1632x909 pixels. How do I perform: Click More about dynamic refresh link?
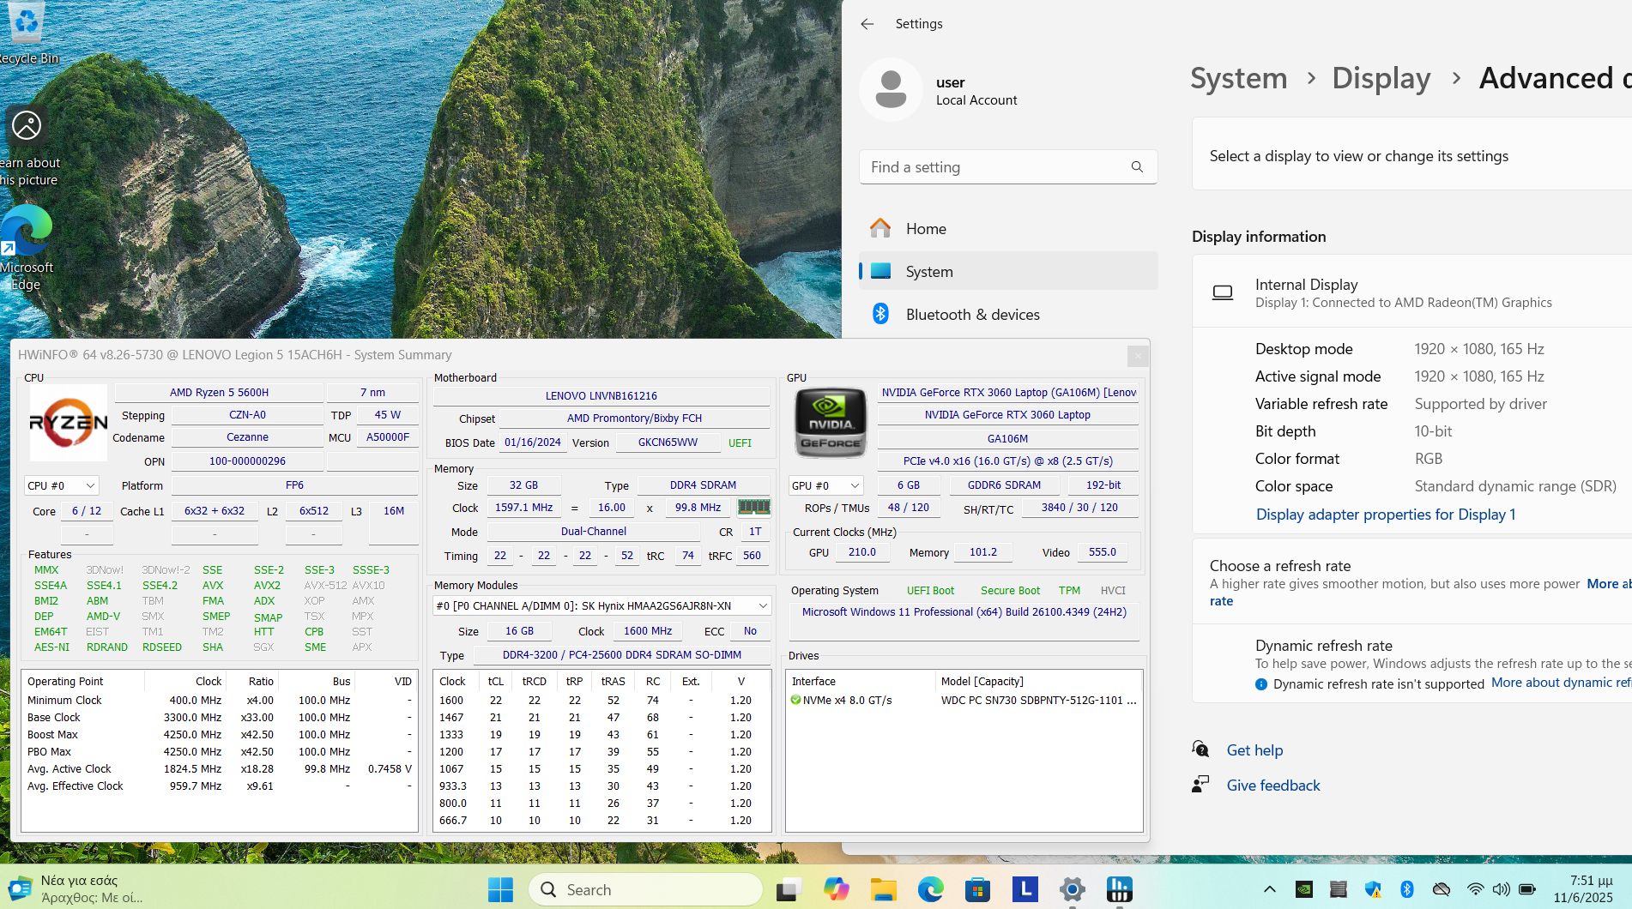click(x=1562, y=683)
